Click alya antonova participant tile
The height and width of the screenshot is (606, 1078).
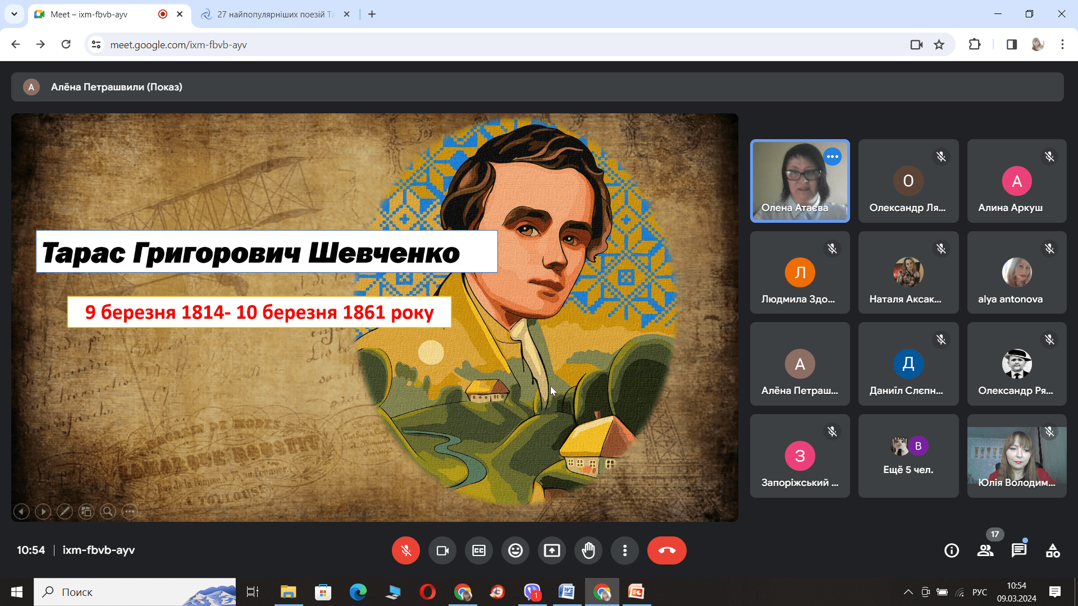point(1017,272)
